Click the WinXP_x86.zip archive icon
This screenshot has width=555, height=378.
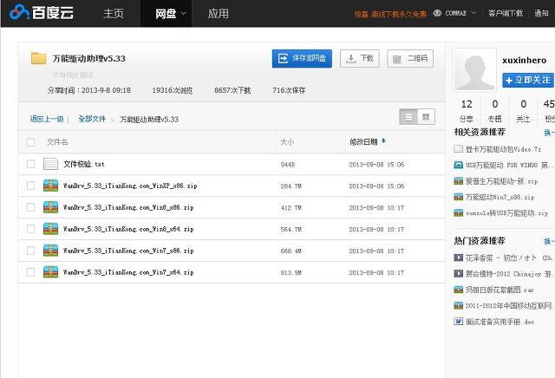[x=50, y=186]
